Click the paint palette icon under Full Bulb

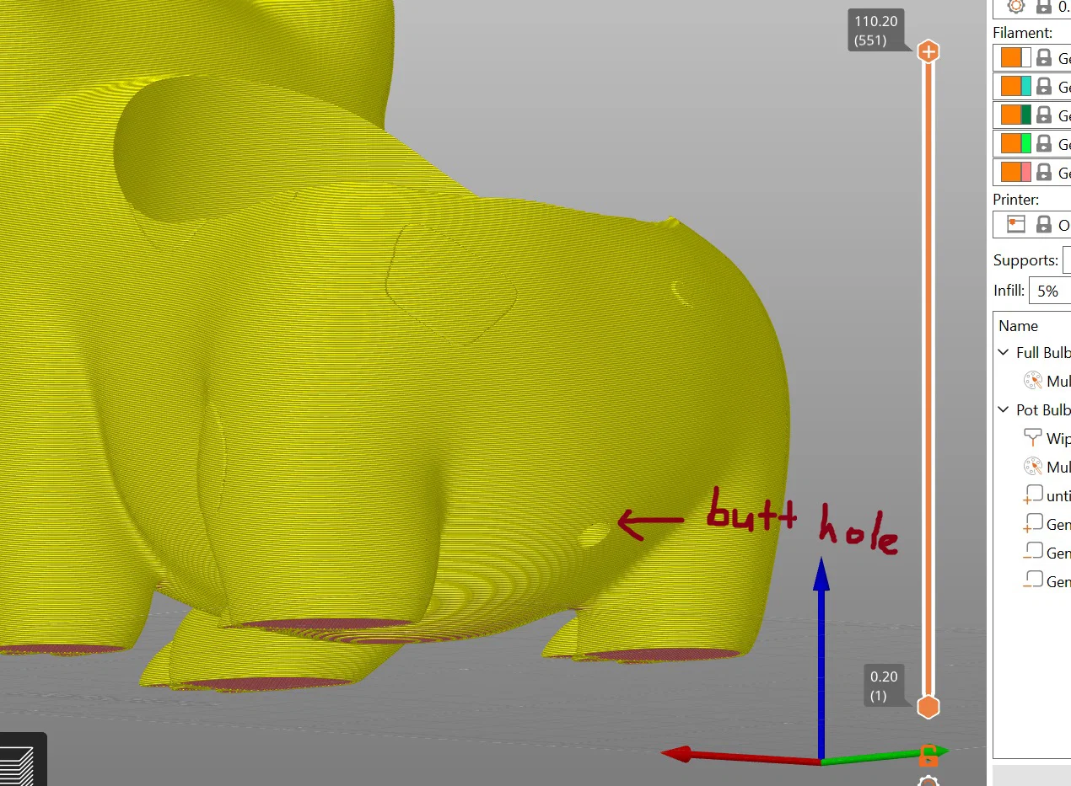pos(1032,381)
